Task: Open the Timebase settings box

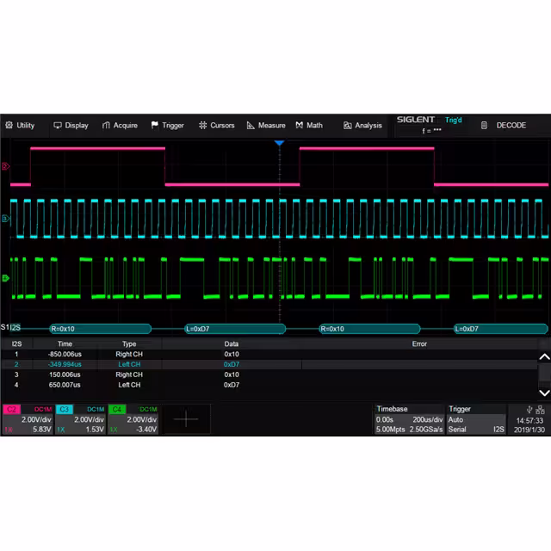Action: 408,419
